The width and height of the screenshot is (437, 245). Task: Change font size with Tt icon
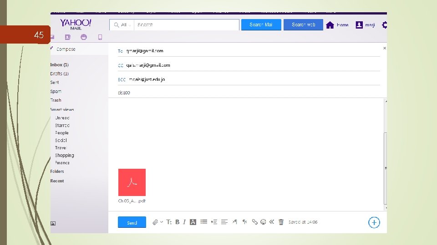tap(169, 222)
